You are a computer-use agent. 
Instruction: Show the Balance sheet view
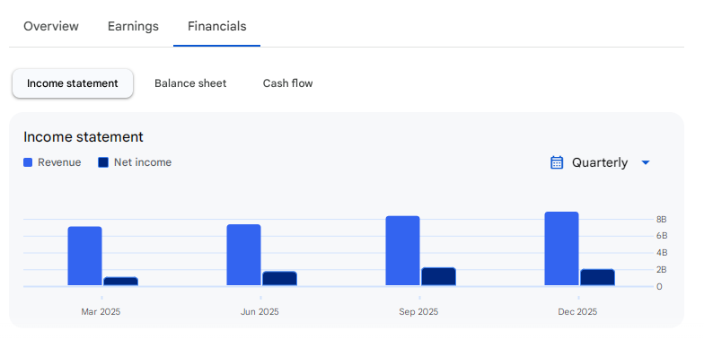(190, 83)
